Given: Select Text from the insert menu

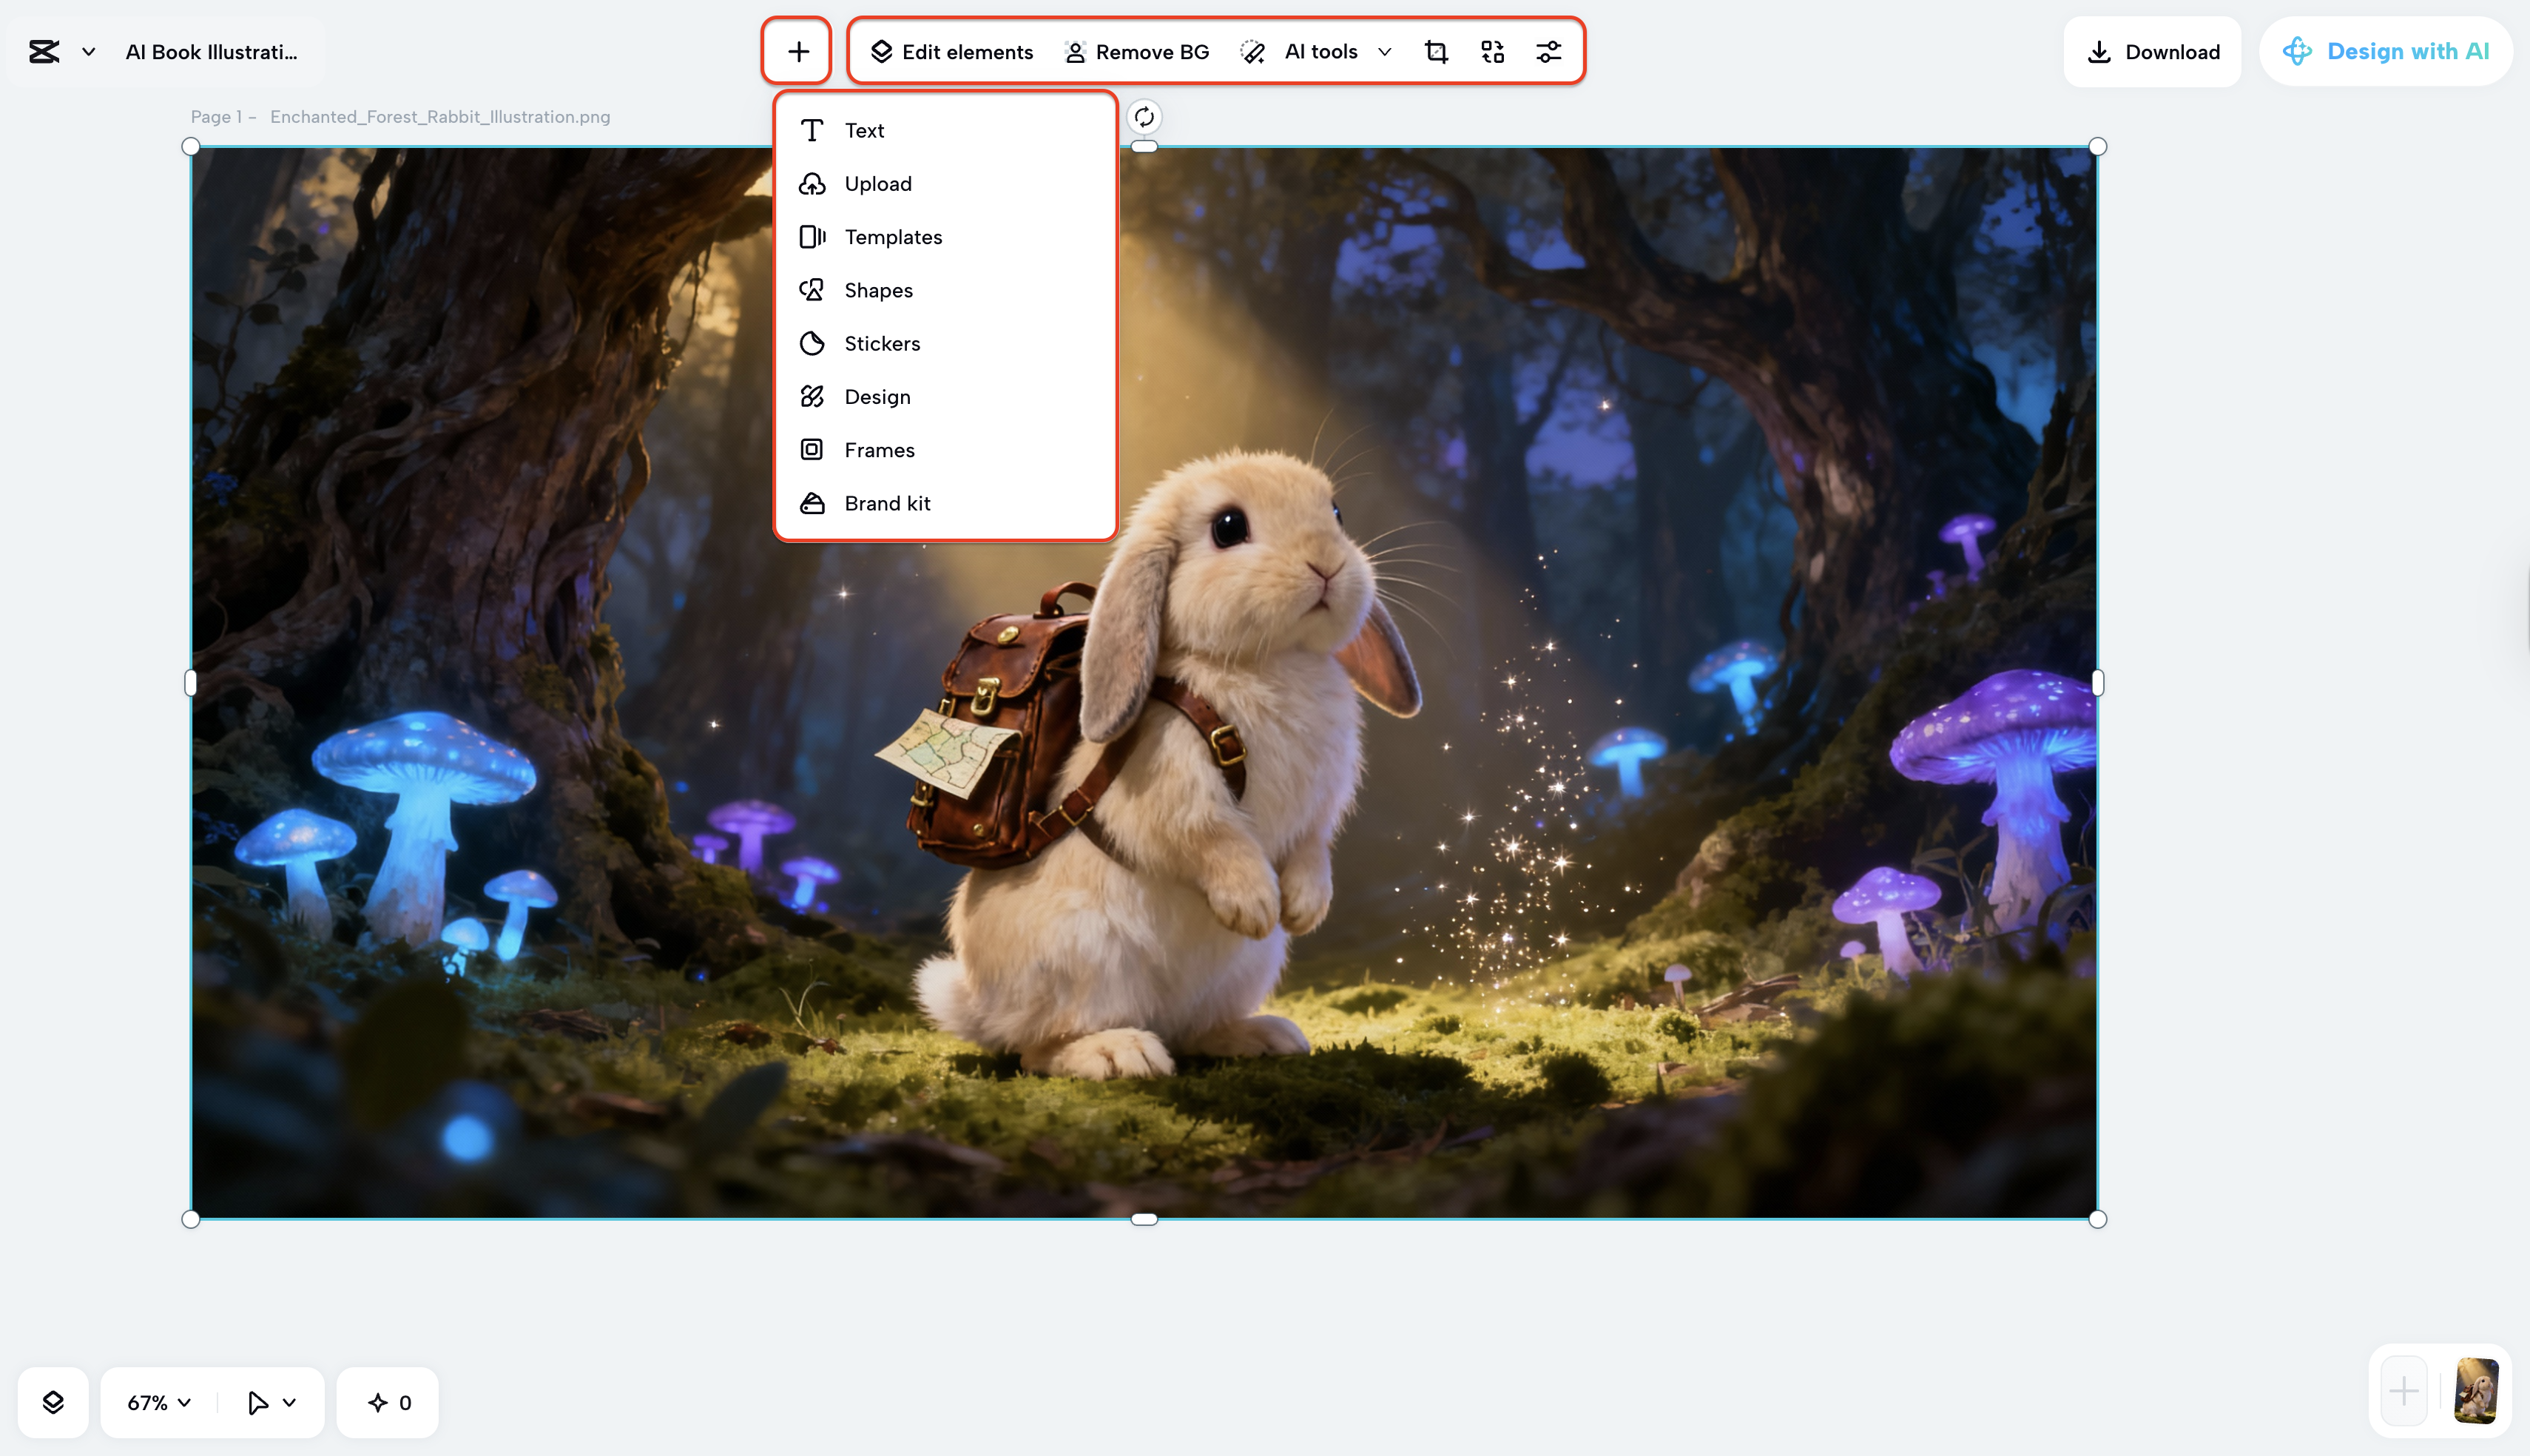Looking at the screenshot, I should pos(863,129).
